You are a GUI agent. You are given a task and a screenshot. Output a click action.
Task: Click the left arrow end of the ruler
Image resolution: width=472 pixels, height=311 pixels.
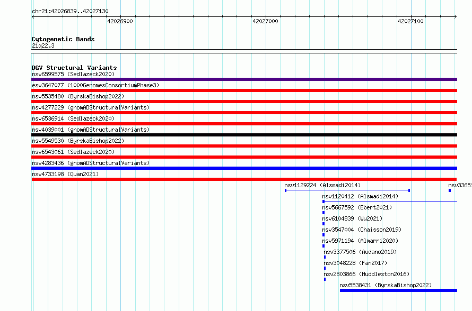[33, 16]
